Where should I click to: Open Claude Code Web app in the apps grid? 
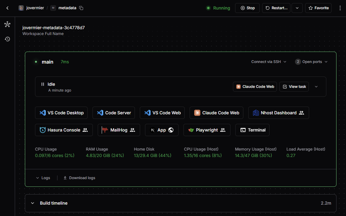pos(216,113)
